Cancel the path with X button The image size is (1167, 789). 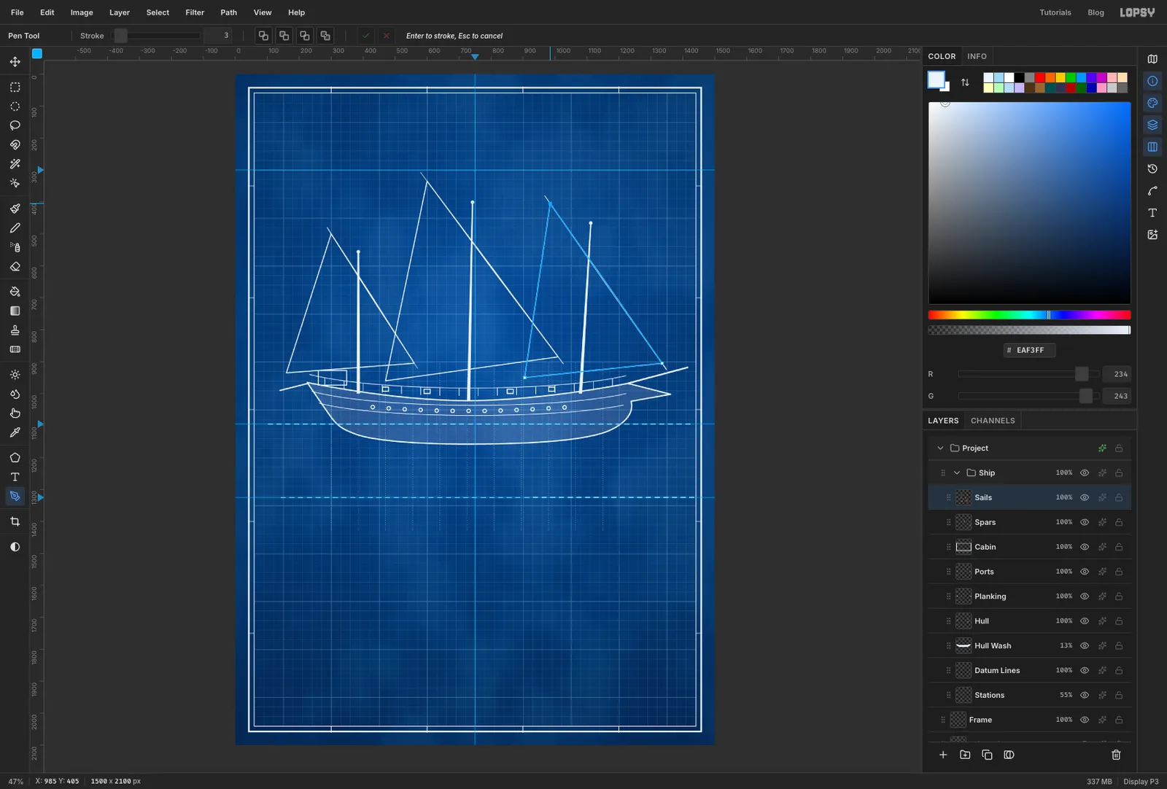click(387, 36)
